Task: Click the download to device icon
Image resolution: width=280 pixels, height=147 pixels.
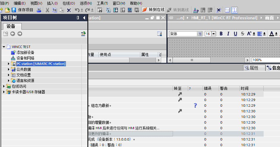Action: pos(116,10)
